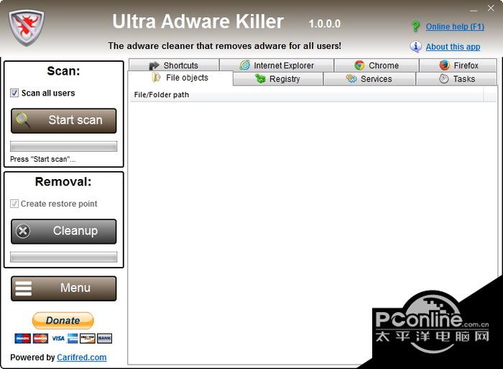Go to the Tasks tab

(456, 78)
